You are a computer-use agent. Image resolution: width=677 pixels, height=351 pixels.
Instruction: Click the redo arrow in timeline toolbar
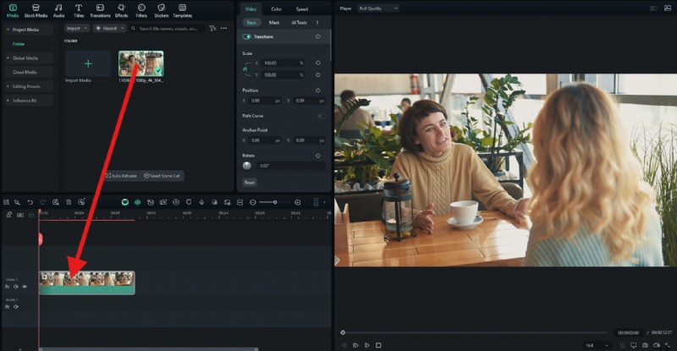coord(43,202)
